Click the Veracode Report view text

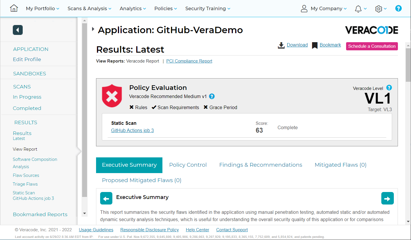[143, 61]
